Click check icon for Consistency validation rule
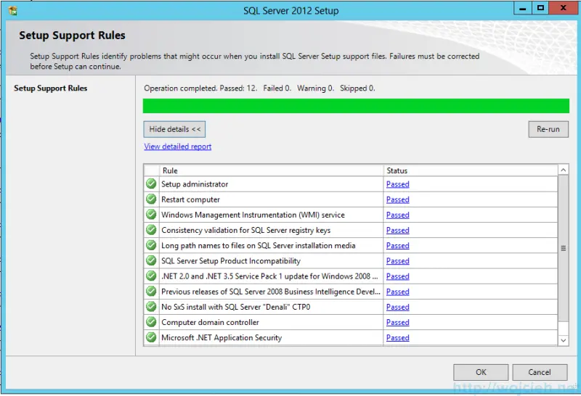The image size is (581, 396). pyautogui.click(x=151, y=230)
